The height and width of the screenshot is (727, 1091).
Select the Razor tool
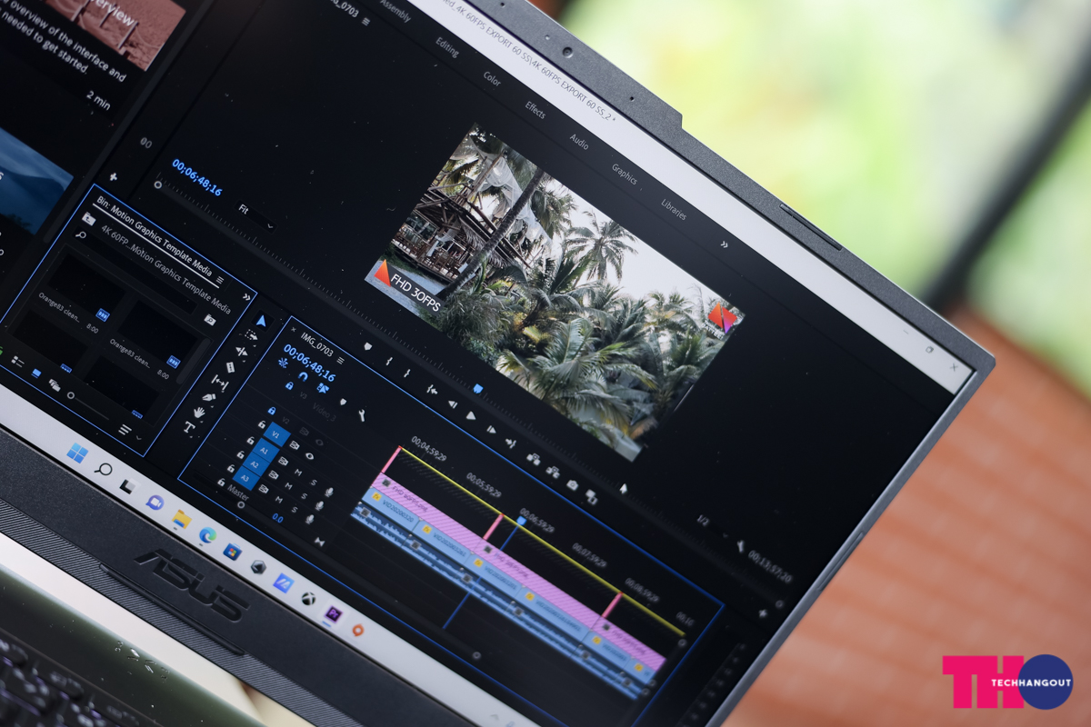pos(231,366)
